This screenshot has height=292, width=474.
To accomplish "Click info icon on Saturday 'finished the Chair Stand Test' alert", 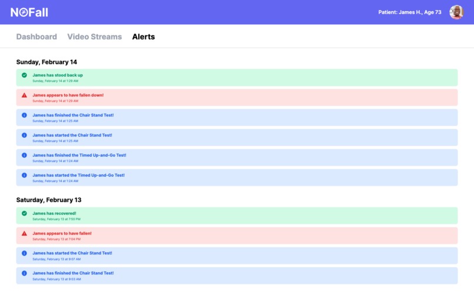I will (x=24, y=273).
